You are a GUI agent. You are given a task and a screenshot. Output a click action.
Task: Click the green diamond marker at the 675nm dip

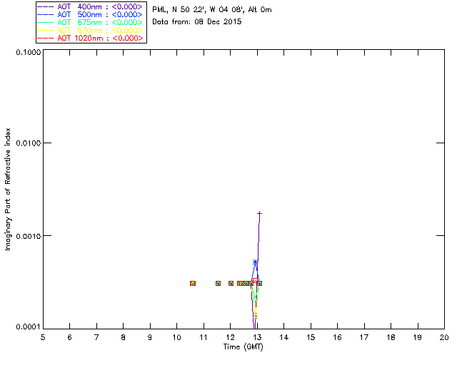point(255,299)
